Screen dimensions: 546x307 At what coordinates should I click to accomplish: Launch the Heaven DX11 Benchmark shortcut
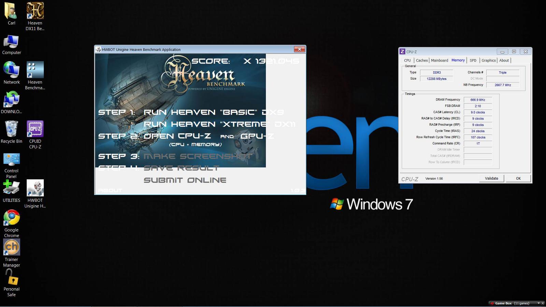[x=35, y=16]
